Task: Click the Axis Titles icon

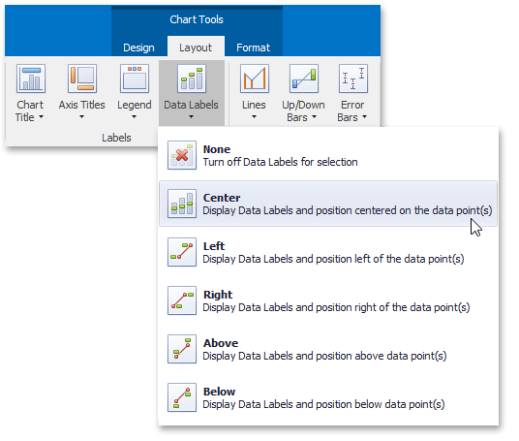Action: pyautogui.click(x=82, y=79)
